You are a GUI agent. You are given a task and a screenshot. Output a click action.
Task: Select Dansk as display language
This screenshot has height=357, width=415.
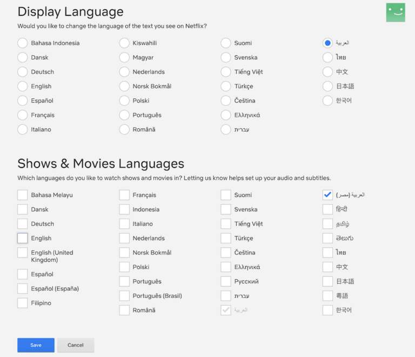pos(23,57)
